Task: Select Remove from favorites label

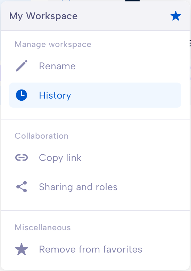Action: click(91, 249)
